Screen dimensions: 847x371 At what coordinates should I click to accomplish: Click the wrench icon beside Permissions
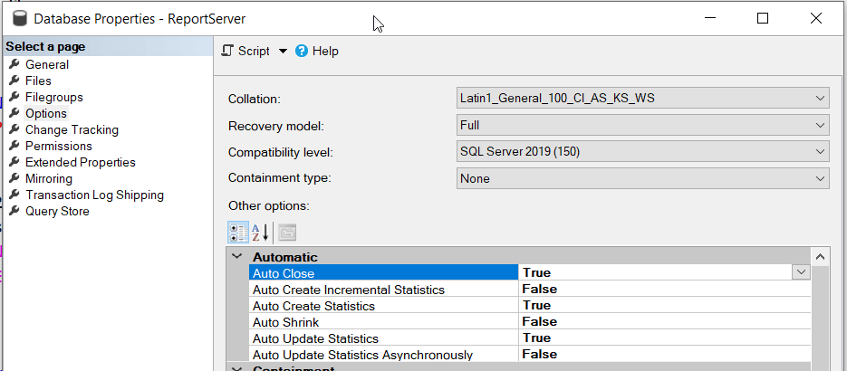14,146
